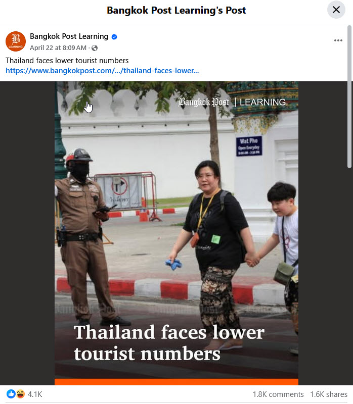Open the bangkokpost.com article link
The width and height of the screenshot is (353, 404).
click(102, 71)
